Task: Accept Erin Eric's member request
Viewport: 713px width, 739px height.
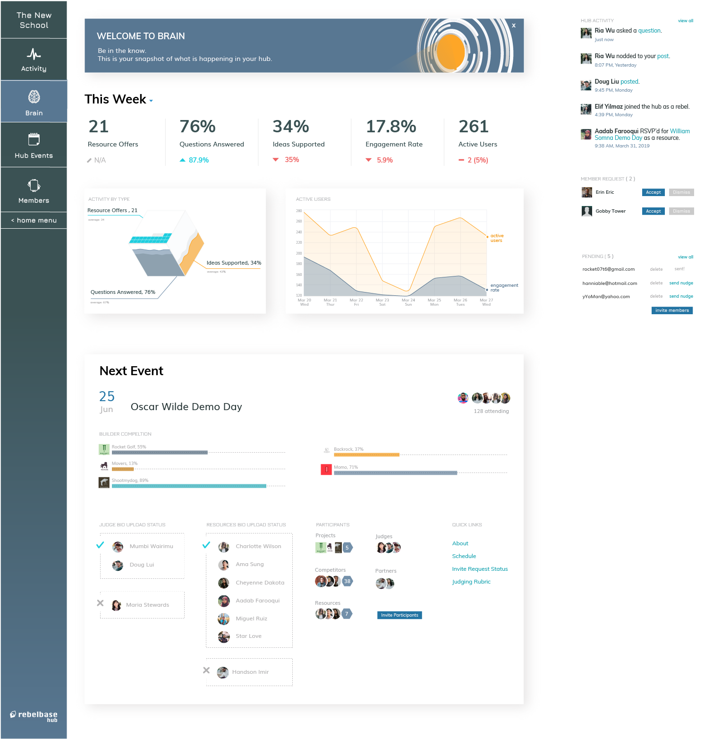Action: coord(654,192)
